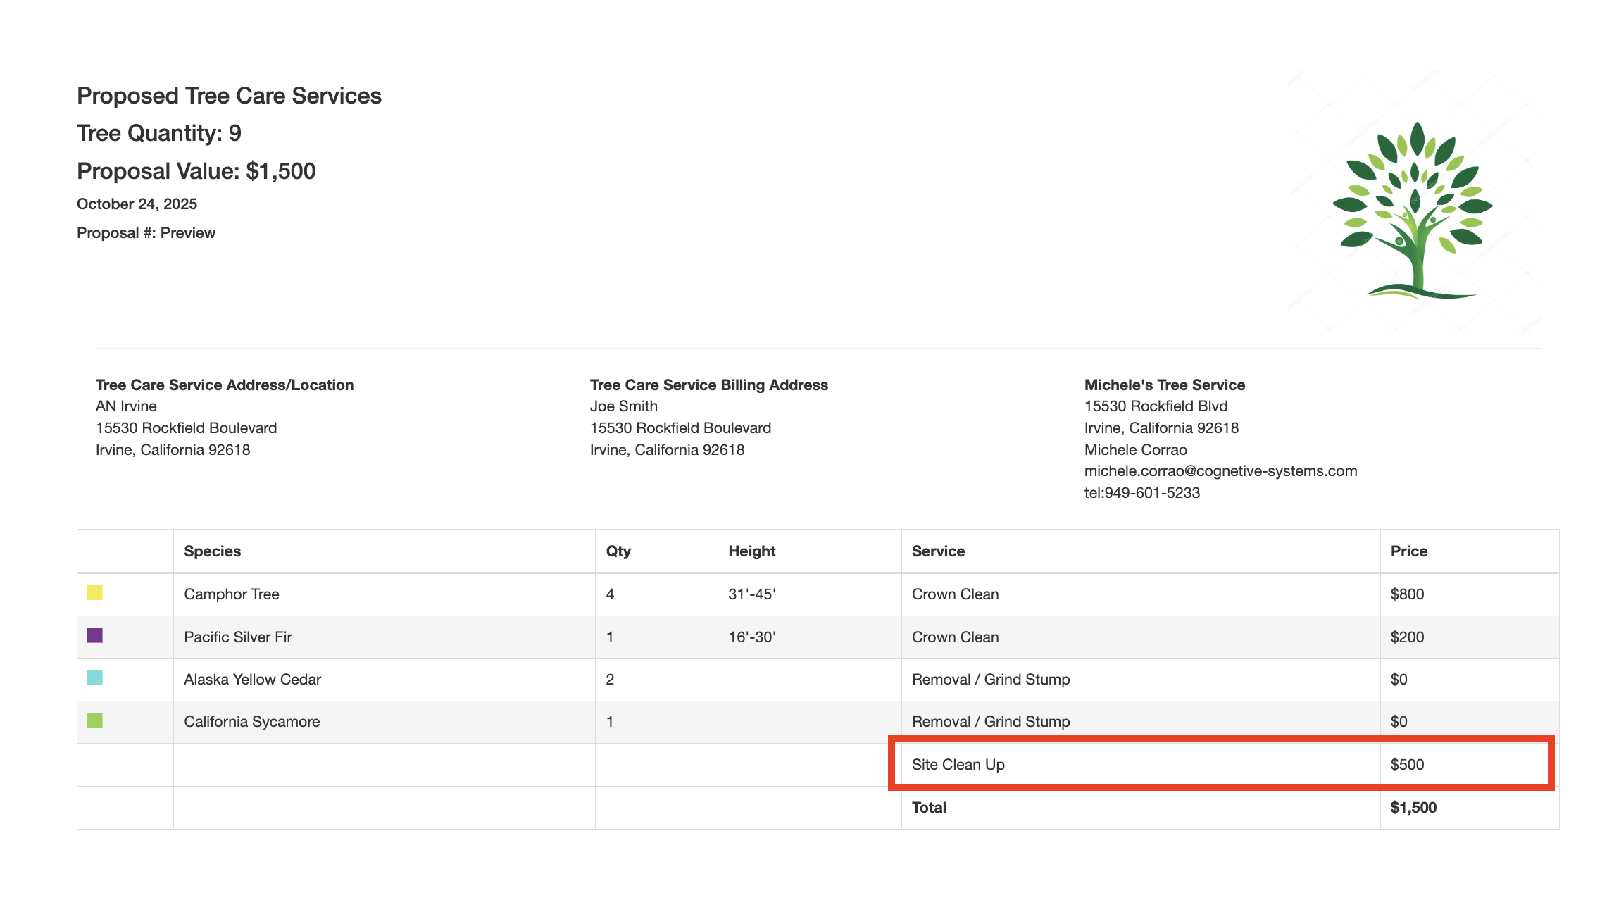Screen dimensions: 1614x924
Task: Click the purple Pacific Silver Fir swatch
Action: [x=95, y=635]
